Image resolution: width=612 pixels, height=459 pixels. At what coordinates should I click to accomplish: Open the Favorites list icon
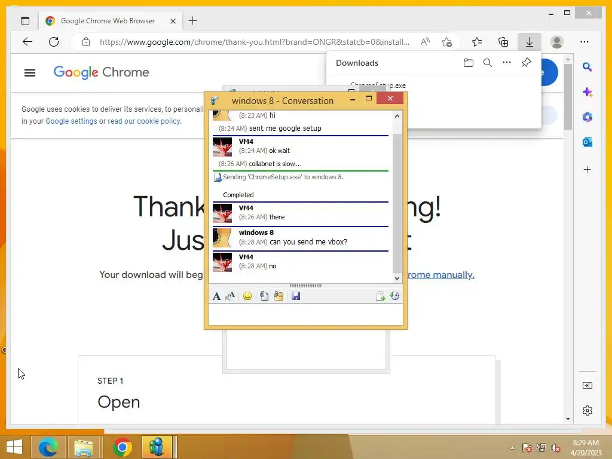476,42
